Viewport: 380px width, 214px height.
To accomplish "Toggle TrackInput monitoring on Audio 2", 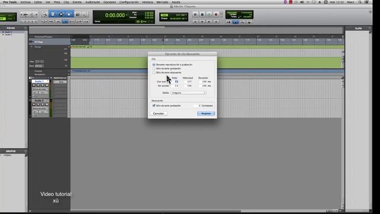I will [38, 105].
